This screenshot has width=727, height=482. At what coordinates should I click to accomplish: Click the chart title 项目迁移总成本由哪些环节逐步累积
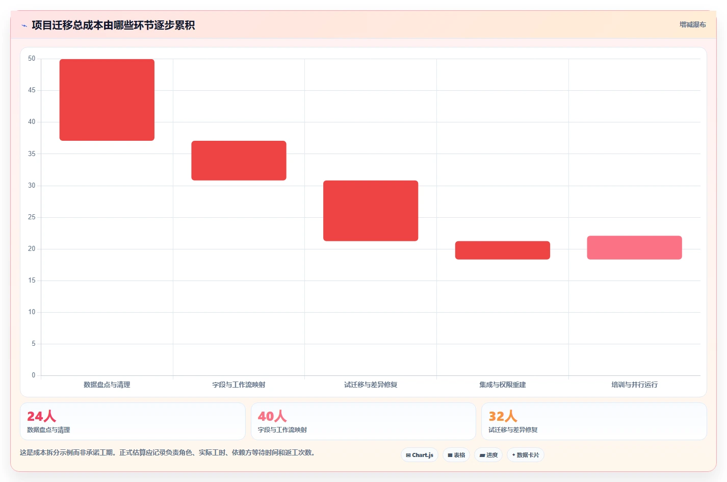click(113, 26)
